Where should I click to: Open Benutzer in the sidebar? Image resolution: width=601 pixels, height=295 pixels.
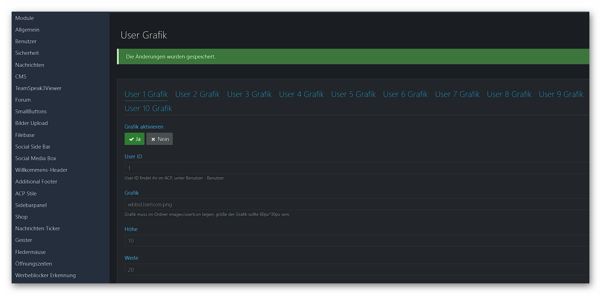tap(26, 41)
